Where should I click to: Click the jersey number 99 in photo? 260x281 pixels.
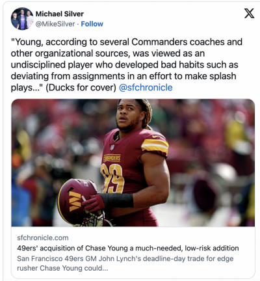[x=112, y=179]
